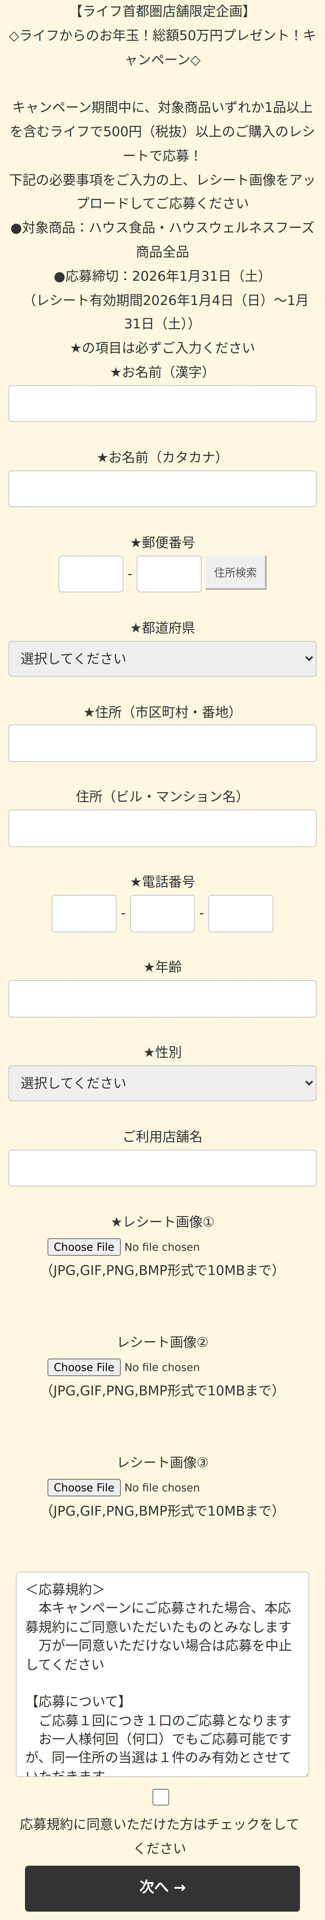Screen dimensions: 325x1920
Task: Expand the 性別 gender dropdown
Action: tap(162, 1083)
